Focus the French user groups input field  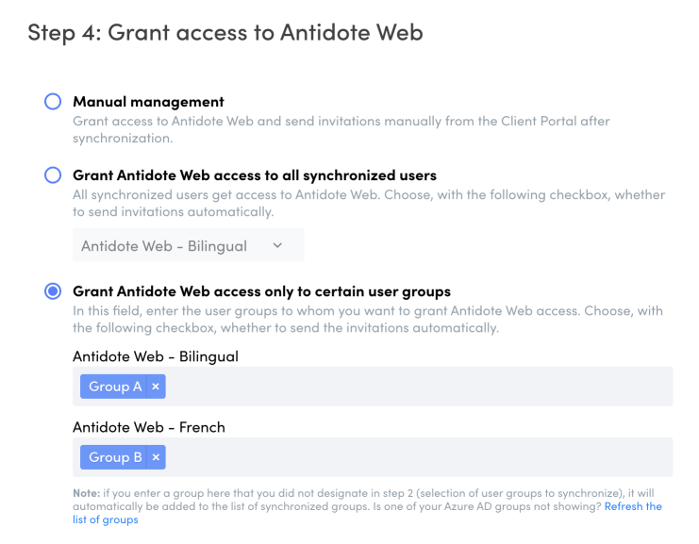click(415, 457)
